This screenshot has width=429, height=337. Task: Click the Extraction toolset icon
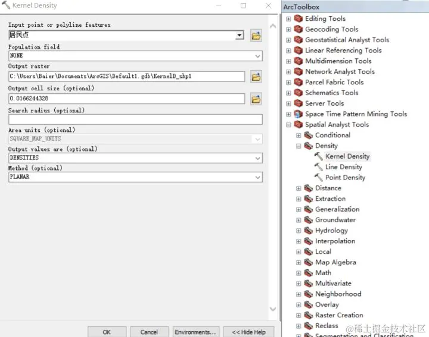(x=309, y=199)
